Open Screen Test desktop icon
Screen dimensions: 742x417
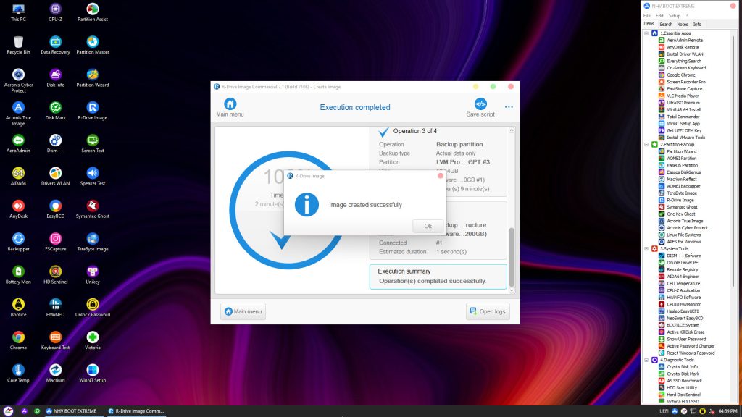pyautogui.click(x=93, y=144)
